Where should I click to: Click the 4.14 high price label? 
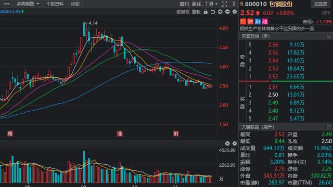(93, 23)
